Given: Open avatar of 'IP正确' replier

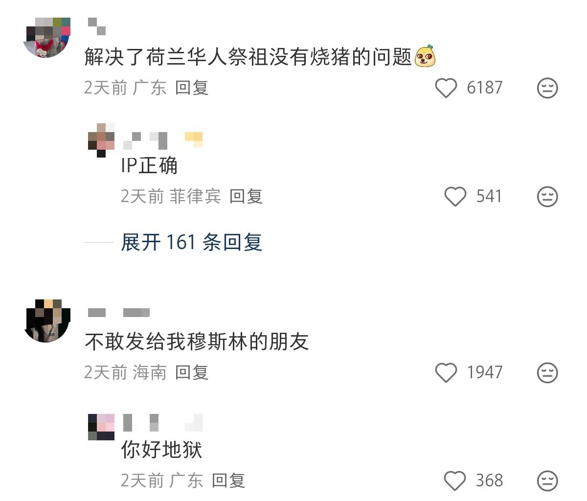Looking at the screenshot, I should coord(101,140).
